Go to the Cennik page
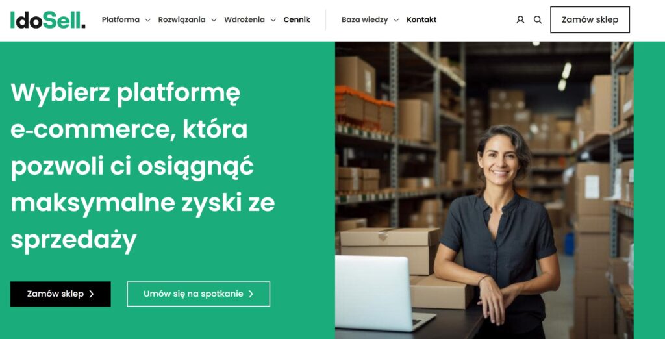This screenshot has height=339, width=665. coord(297,19)
